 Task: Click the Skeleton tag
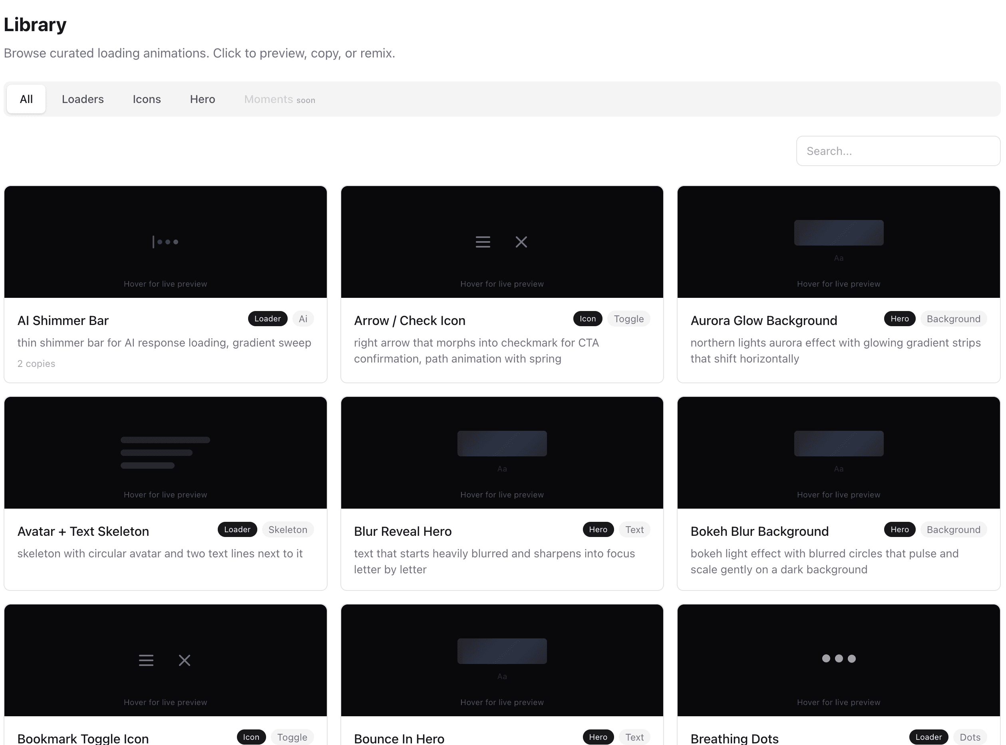tap(288, 529)
